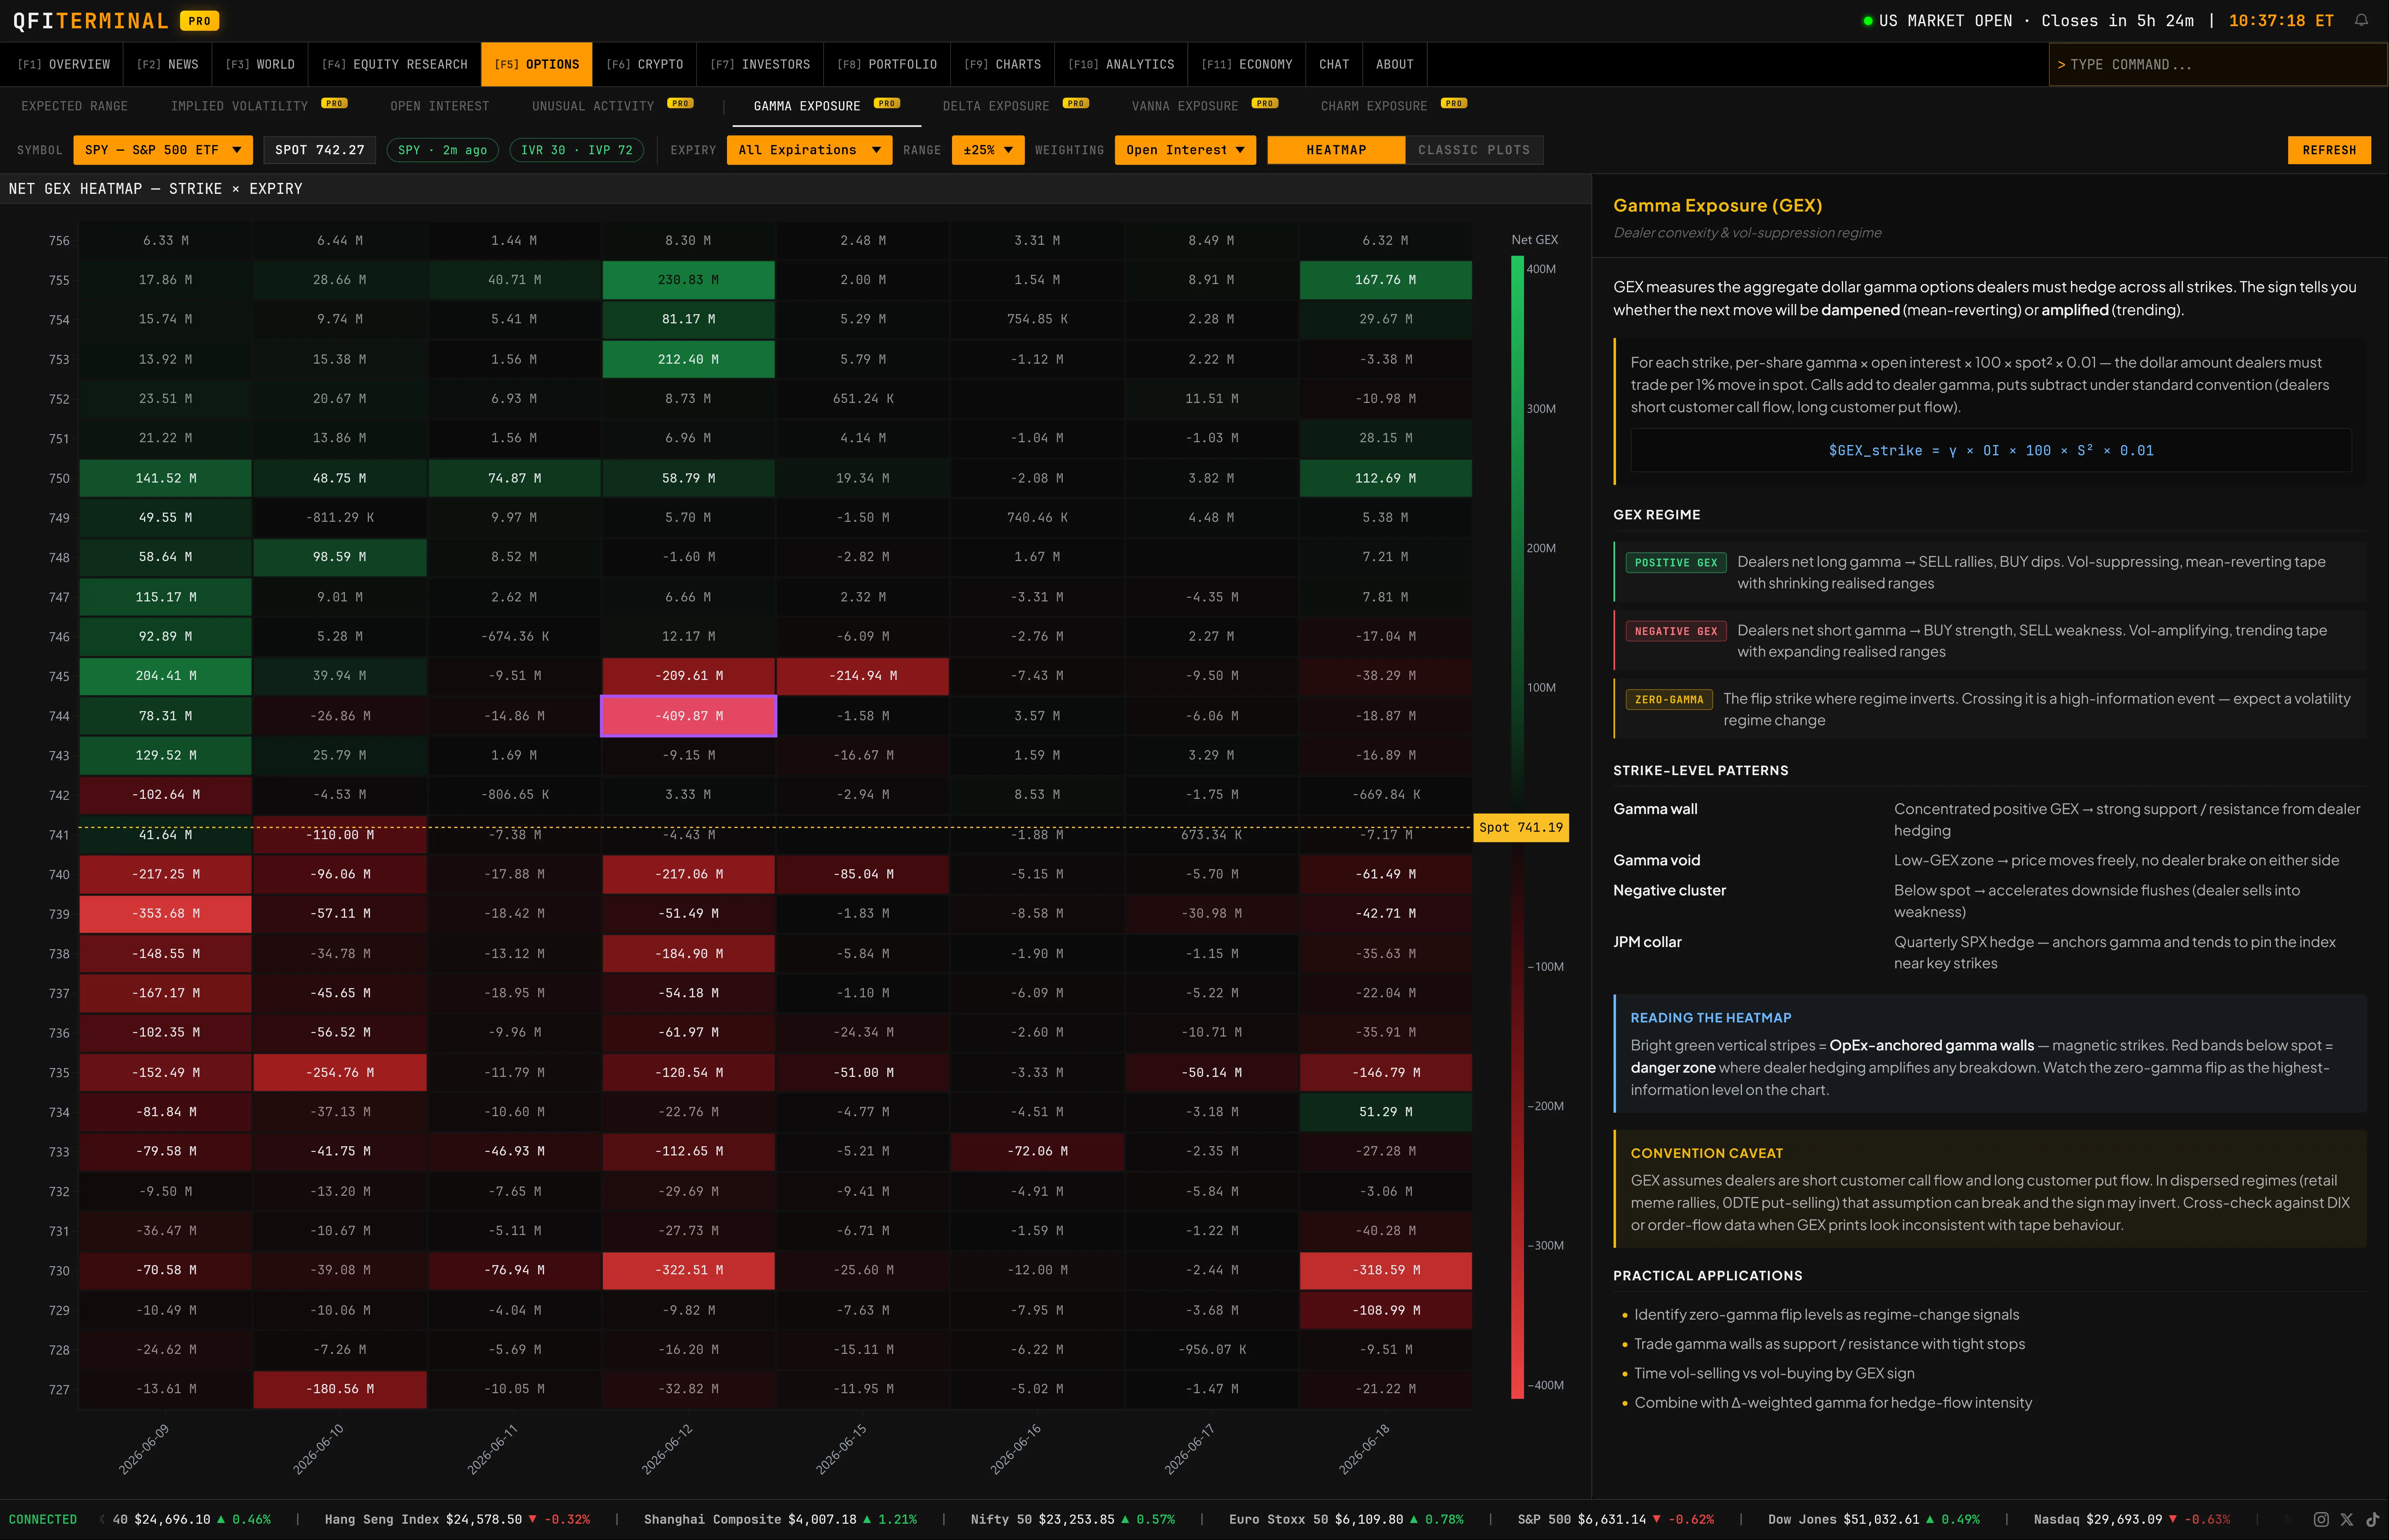Click the NEGATIVE GEX regime tag

pos(1676,631)
